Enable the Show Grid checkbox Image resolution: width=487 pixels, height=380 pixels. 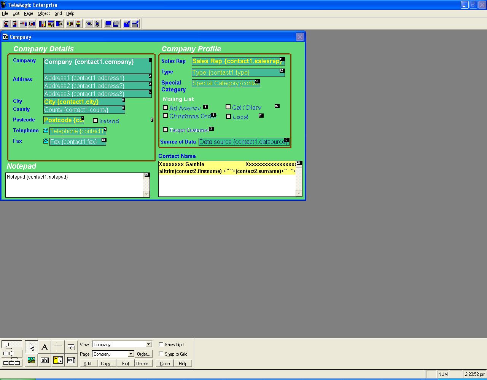(161, 344)
